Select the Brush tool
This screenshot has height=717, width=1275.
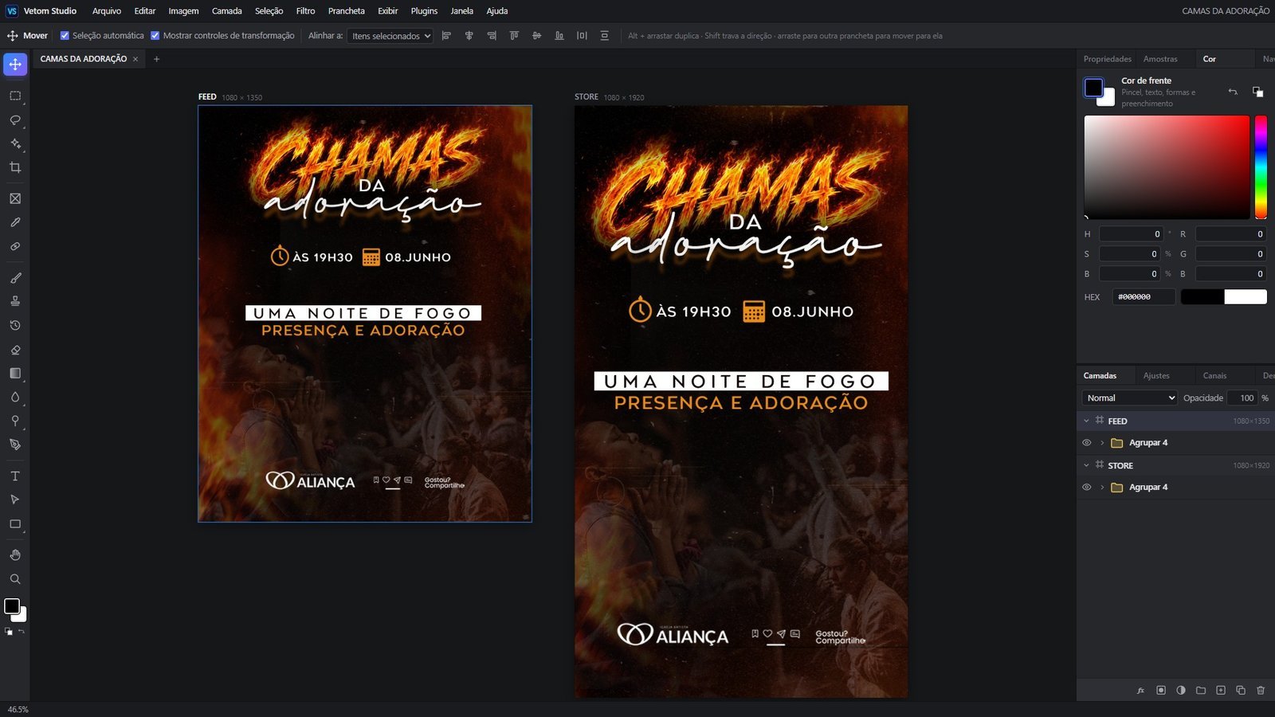[x=15, y=278]
